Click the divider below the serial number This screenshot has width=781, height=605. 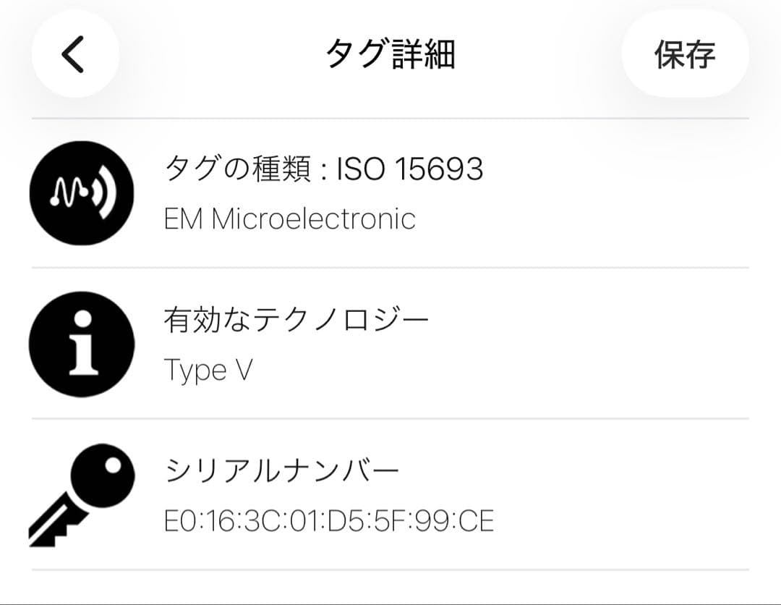click(x=390, y=568)
